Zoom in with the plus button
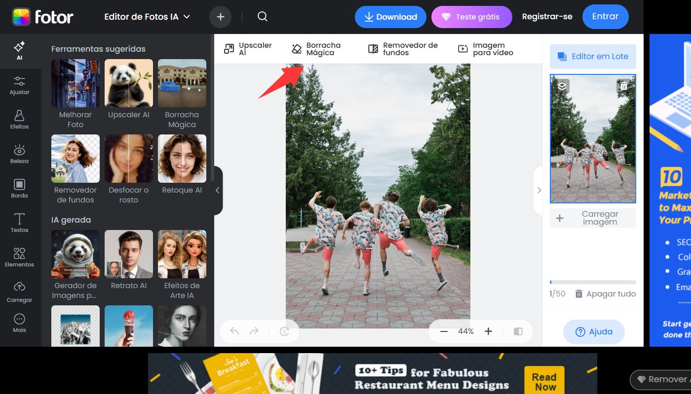 coord(488,331)
